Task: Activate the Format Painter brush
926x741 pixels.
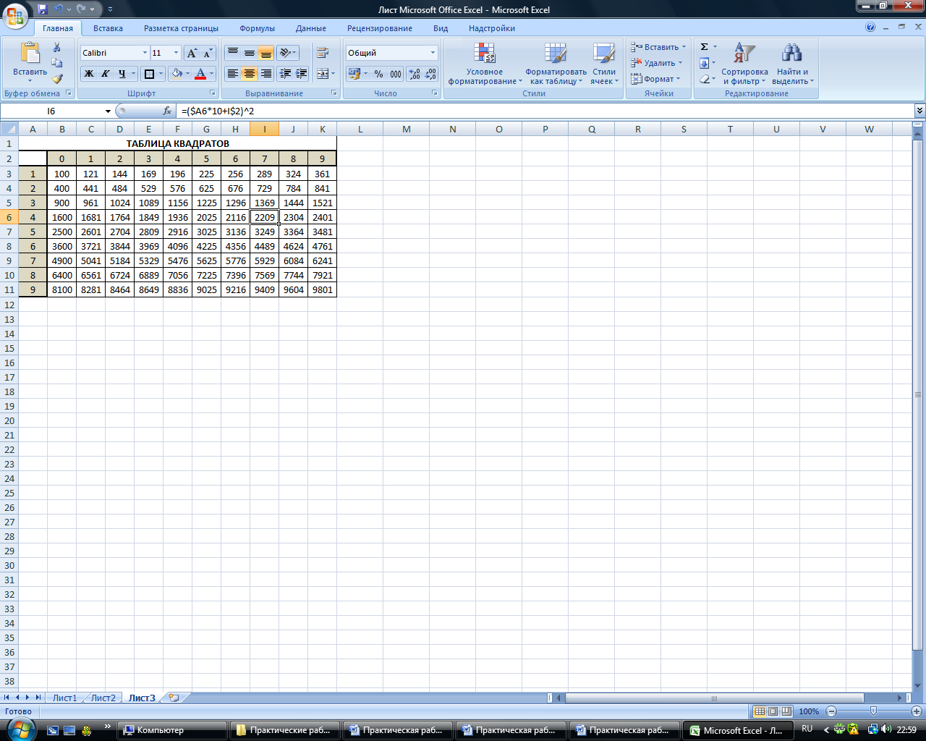Action: [57, 79]
